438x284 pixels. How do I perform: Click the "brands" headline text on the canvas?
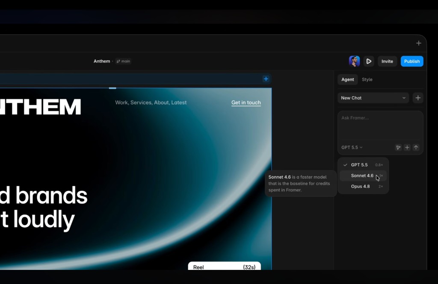[51, 195]
